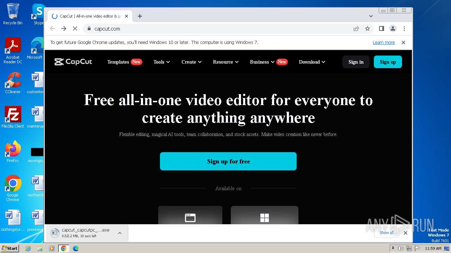This screenshot has height=253, width=451.
Task: Toggle the Chrome side panel
Action: 382,29
